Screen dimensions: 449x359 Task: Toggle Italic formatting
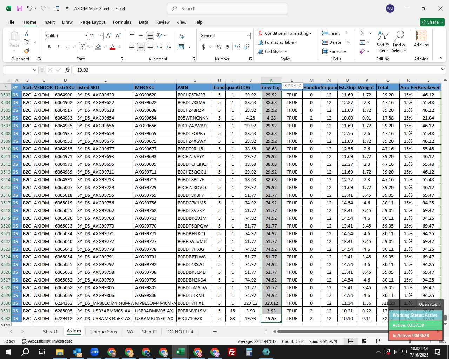(x=58, y=47)
